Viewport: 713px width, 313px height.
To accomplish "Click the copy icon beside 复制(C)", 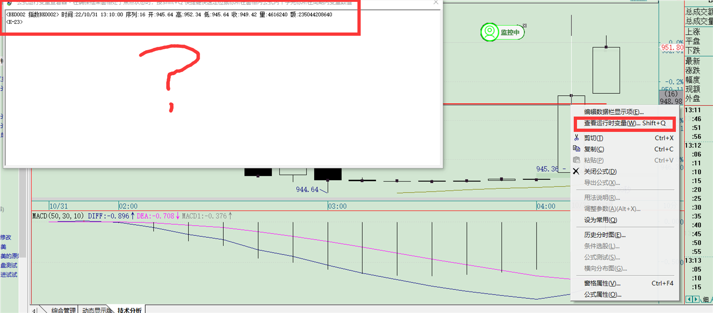I will click(576, 149).
